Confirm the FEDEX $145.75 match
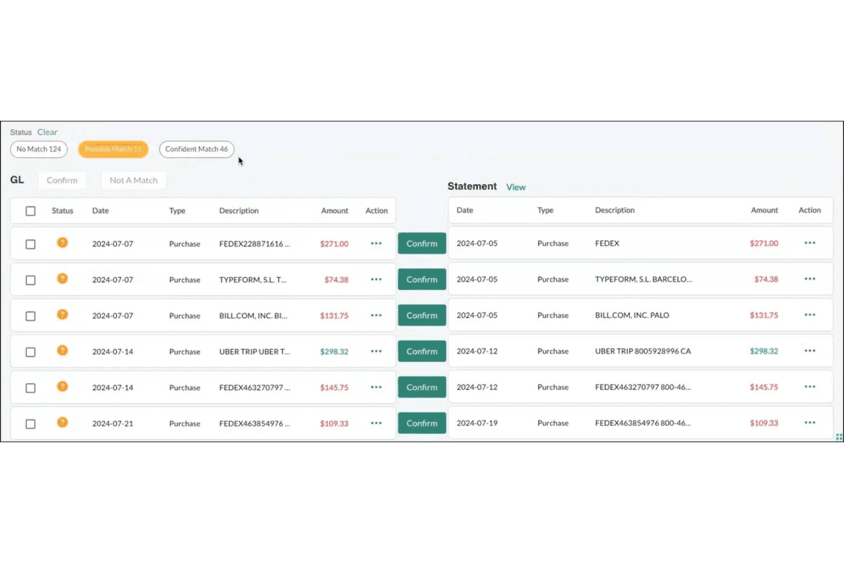844x563 pixels. 422,387
